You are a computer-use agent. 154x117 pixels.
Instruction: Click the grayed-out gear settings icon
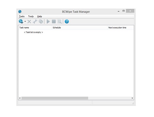point(41,21)
